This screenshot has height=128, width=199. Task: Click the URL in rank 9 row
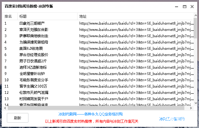(x=136, y=74)
